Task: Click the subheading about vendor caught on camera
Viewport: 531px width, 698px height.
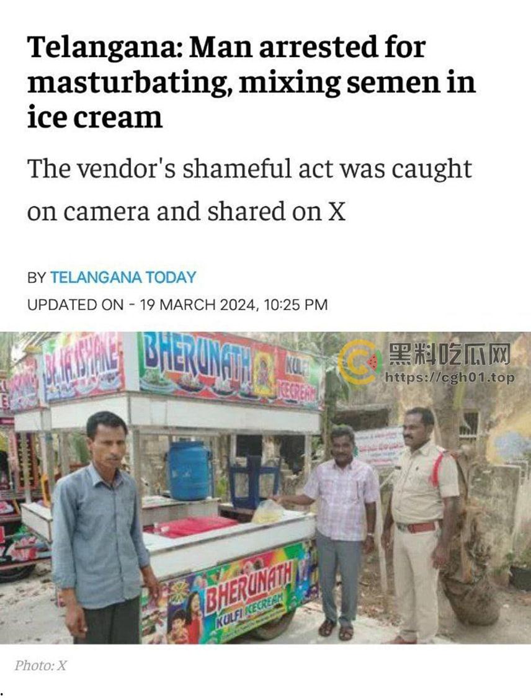Action: point(249,190)
